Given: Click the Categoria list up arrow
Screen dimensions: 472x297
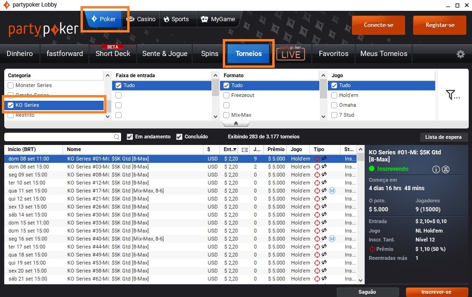Looking at the screenshot, I should click(x=107, y=75).
